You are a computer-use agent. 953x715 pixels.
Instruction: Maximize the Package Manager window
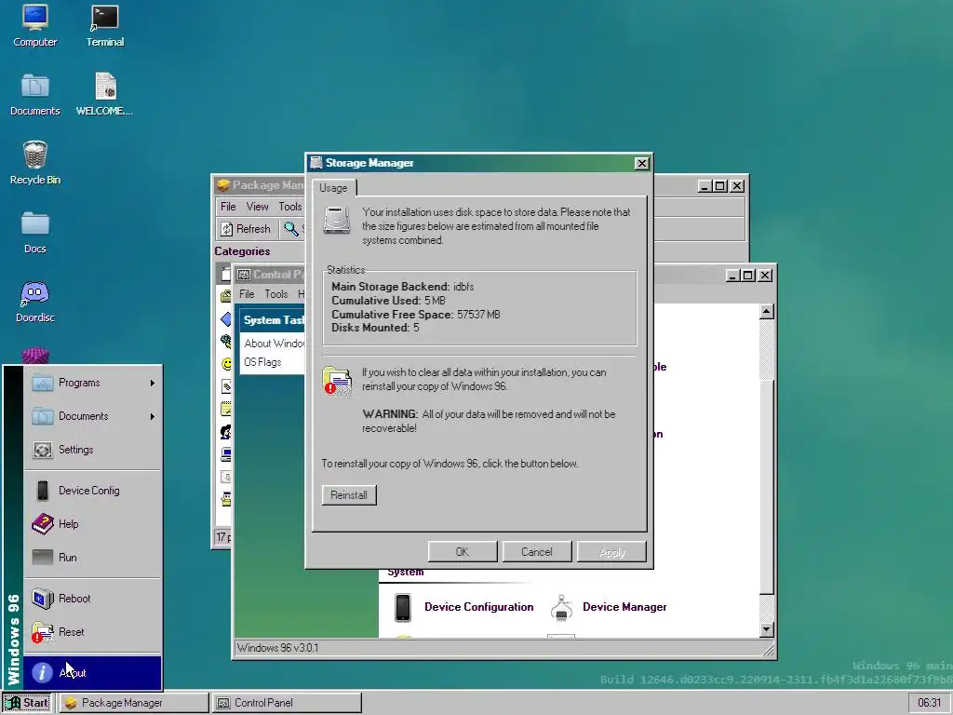click(720, 186)
